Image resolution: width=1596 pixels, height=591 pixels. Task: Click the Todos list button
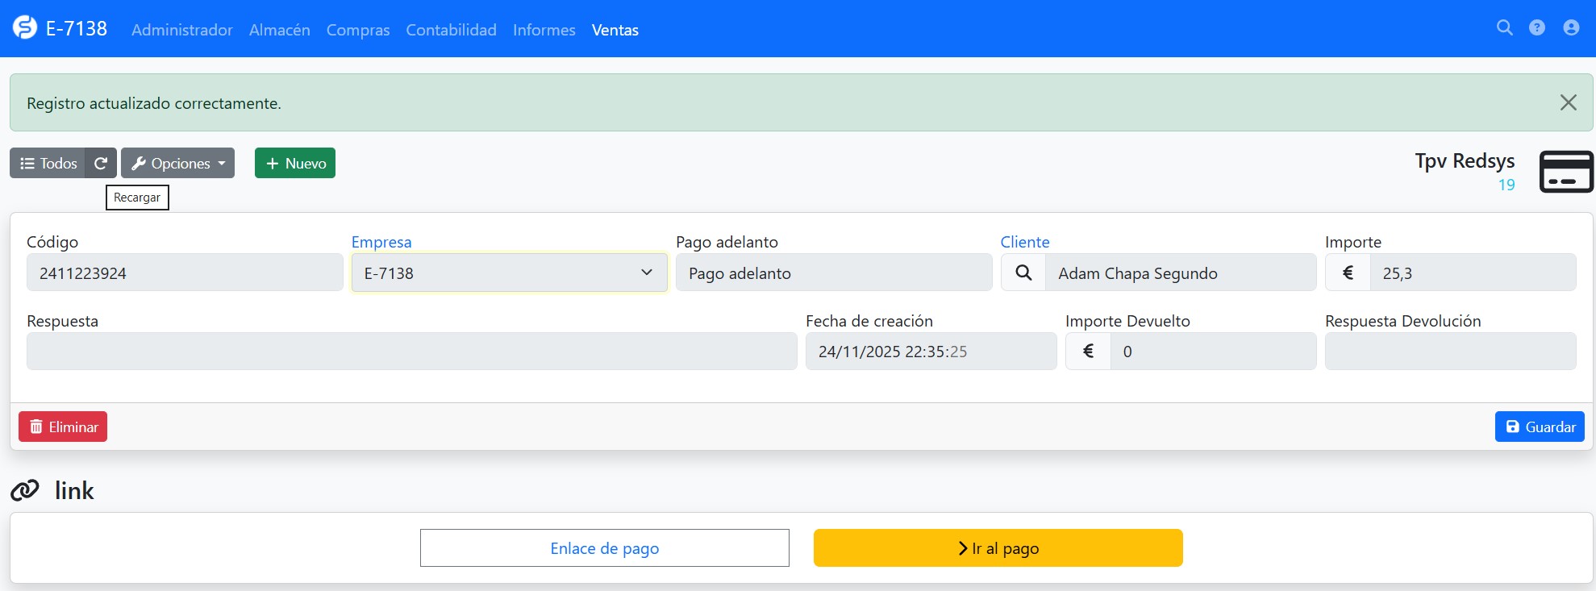click(48, 163)
